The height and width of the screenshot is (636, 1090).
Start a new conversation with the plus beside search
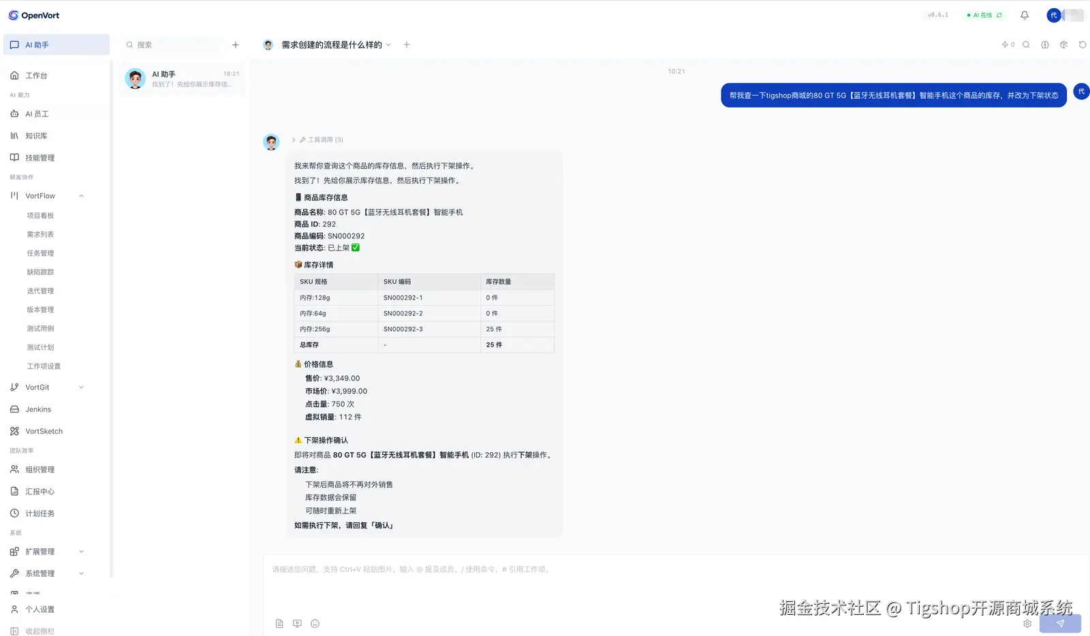236,45
